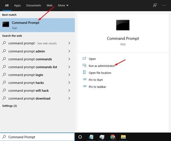Click the large Command Prompt preview icon
This screenshot has width=171, height=141.
123,25
